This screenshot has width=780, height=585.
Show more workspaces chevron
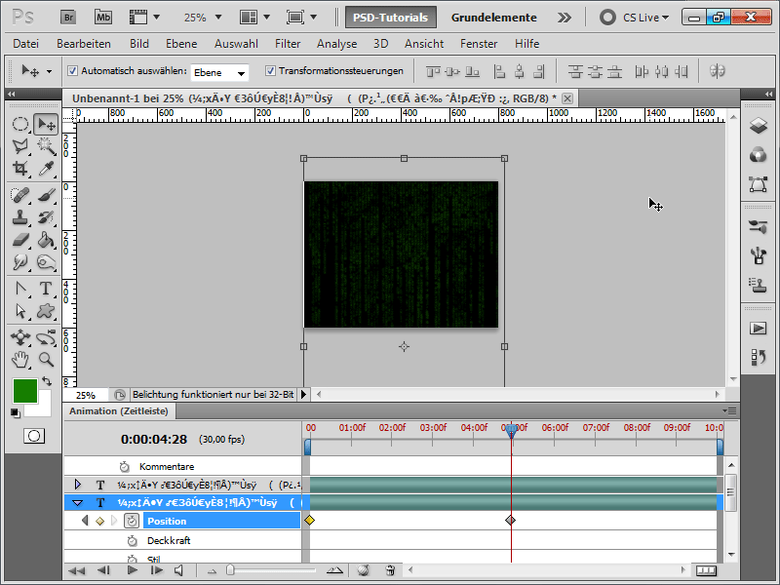pos(565,18)
